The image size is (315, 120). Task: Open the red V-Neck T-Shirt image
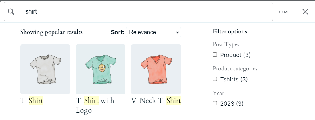point(156,69)
